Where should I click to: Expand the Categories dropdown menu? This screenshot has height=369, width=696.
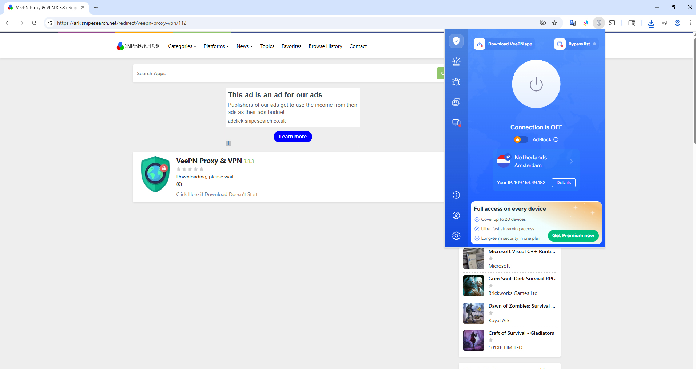182,46
